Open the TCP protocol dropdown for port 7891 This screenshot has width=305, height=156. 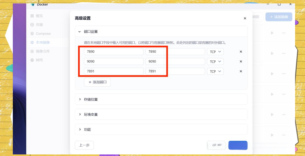[215, 71]
